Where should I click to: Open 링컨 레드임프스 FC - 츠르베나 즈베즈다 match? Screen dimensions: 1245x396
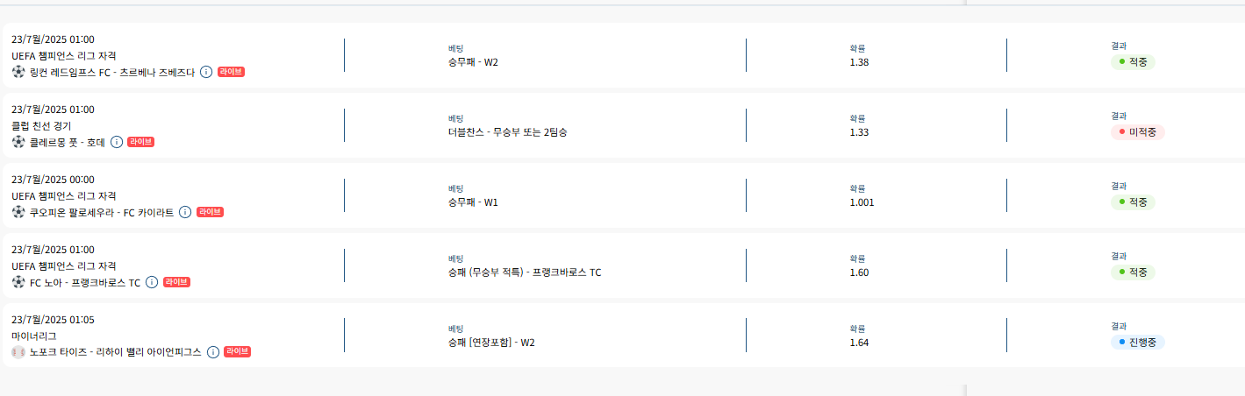tap(112, 72)
